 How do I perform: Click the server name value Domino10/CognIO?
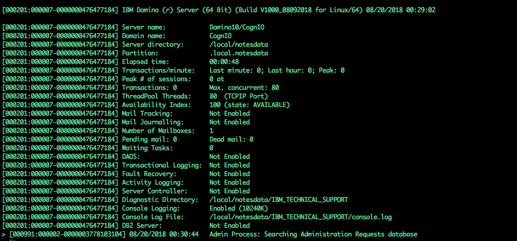237,27
